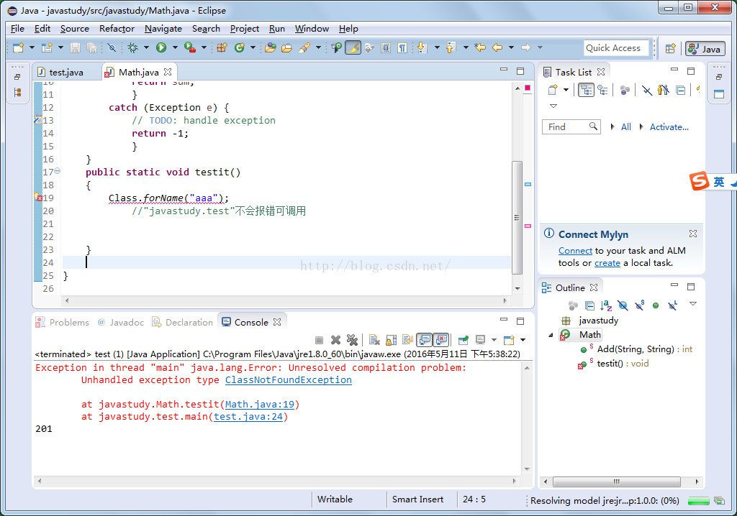Switch to the test.java editor tab
This screenshot has width=737, height=516.
pyautogui.click(x=66, y=73)
